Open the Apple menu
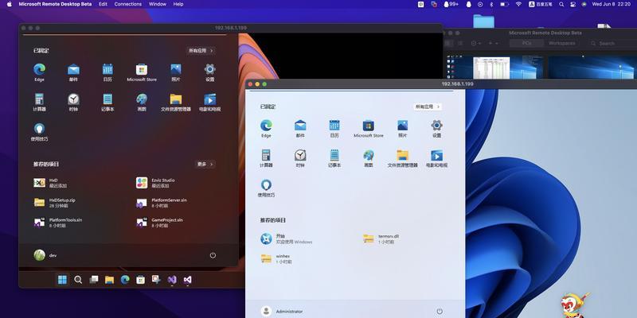The width and height of the screenshot is (637, 318). click(10, 4)
